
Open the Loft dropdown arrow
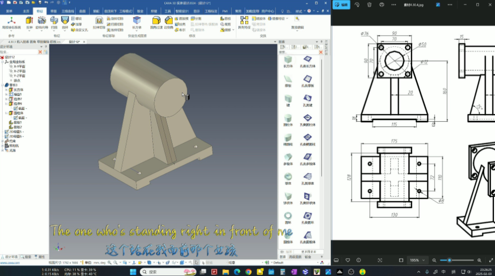[x=65, y=31]
